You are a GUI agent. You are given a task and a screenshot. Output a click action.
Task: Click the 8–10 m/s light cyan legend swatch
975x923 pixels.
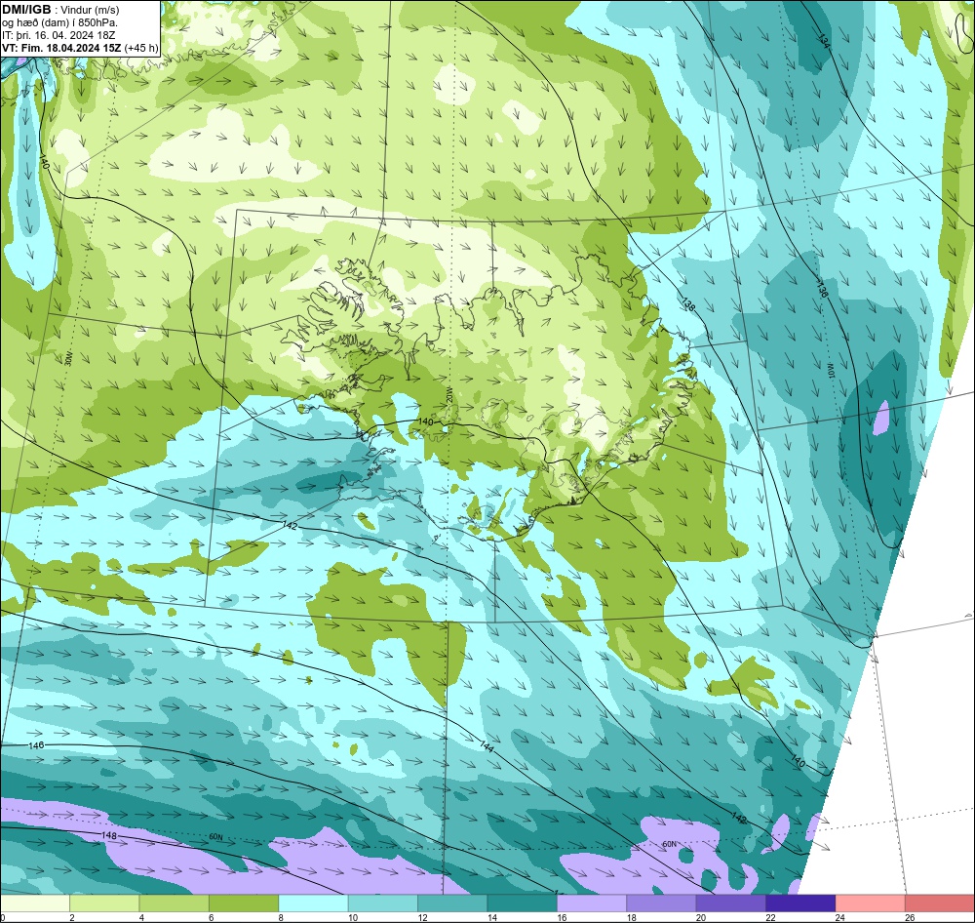pos(313,903)
